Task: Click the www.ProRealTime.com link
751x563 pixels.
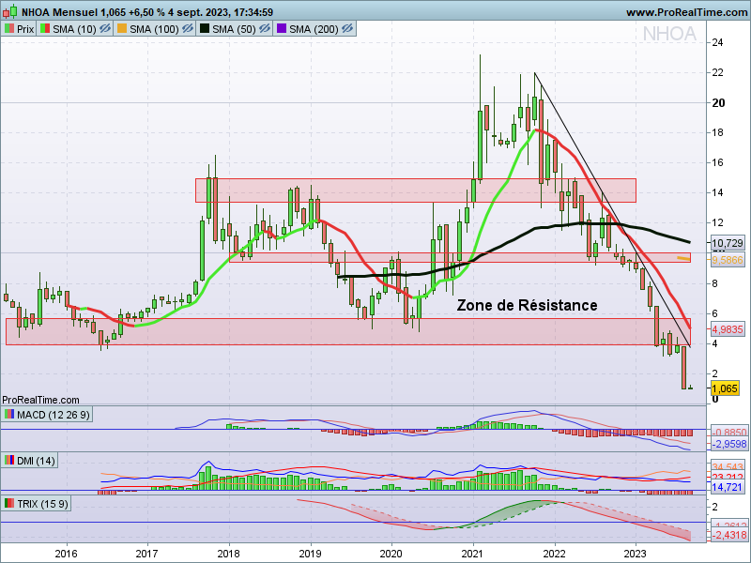Action: (x=687, y=12)
